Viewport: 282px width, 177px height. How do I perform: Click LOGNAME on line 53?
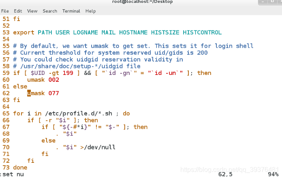[x=85, y=32]
